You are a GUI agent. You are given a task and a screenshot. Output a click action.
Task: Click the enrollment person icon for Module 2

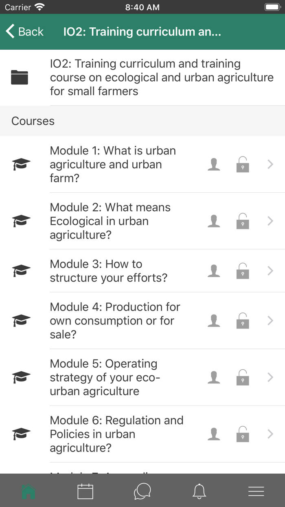[213, 221]
